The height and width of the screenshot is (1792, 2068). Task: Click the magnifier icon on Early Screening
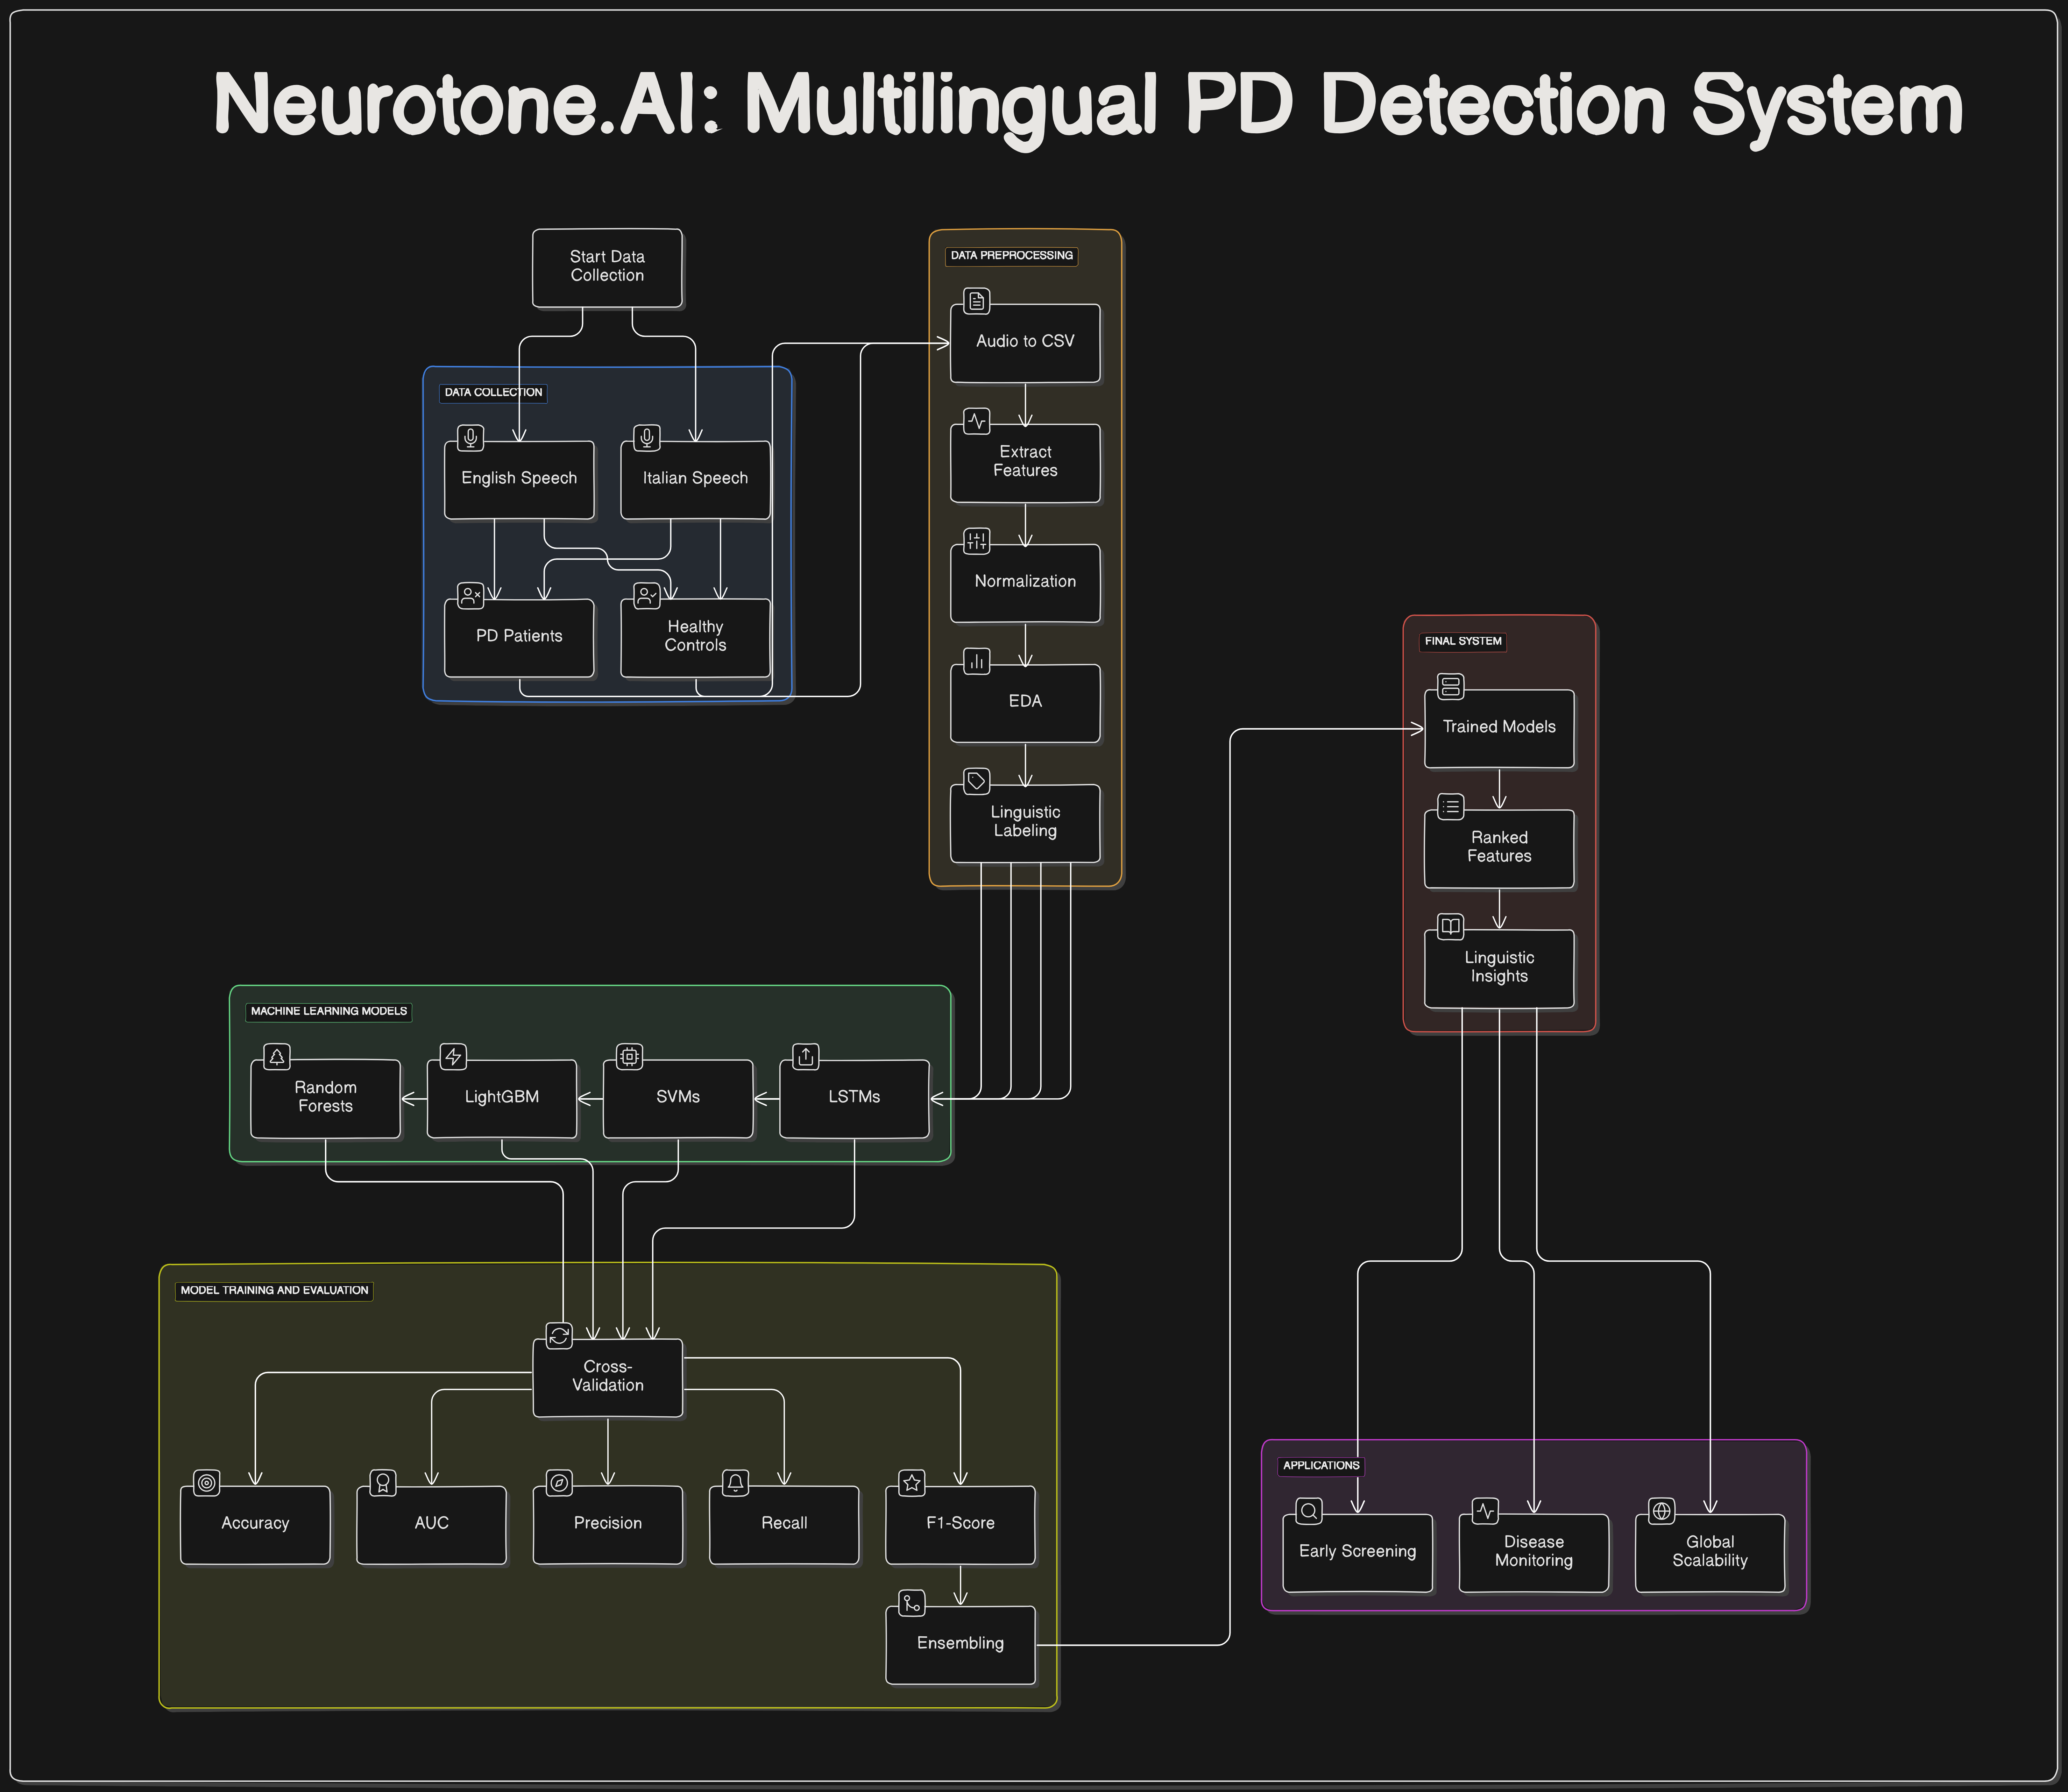(x=1309, y=1511)
